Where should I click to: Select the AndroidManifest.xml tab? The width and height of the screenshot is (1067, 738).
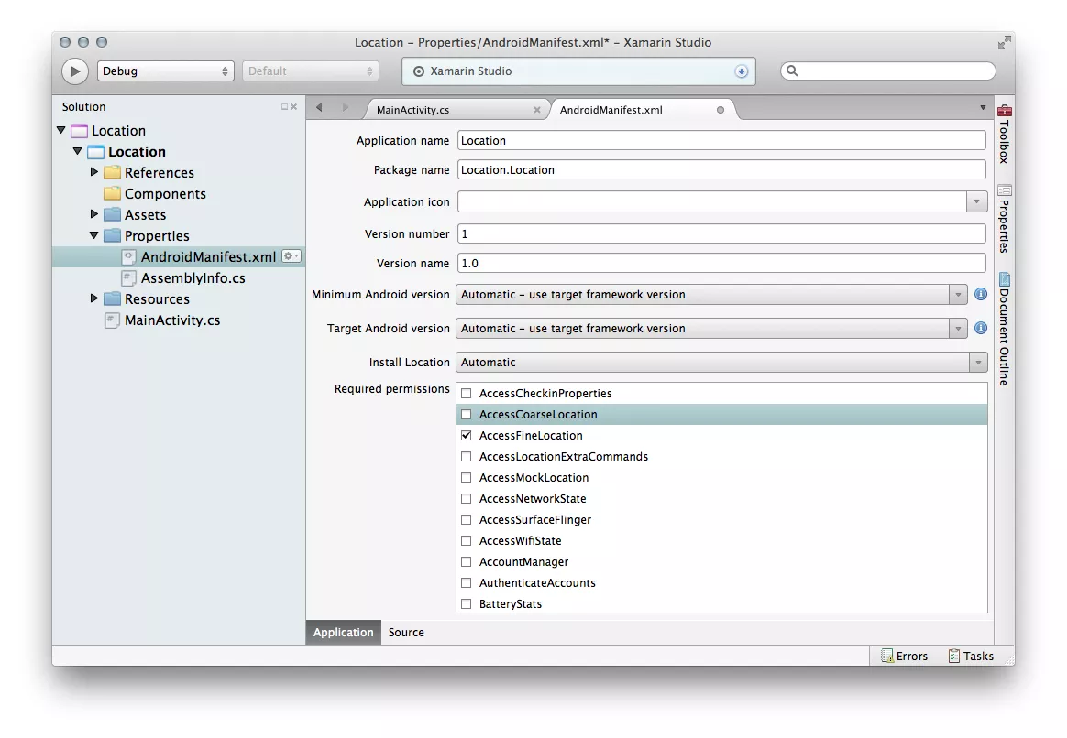tap(611, 110)
